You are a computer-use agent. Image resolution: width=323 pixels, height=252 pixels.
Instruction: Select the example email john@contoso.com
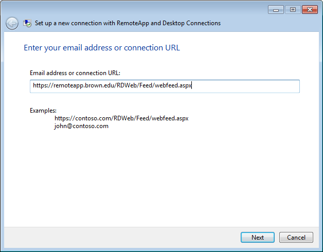pos(81,126)
